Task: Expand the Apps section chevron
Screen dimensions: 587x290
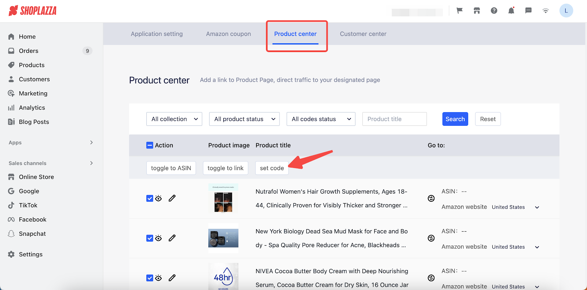Action: click(91, 143)
